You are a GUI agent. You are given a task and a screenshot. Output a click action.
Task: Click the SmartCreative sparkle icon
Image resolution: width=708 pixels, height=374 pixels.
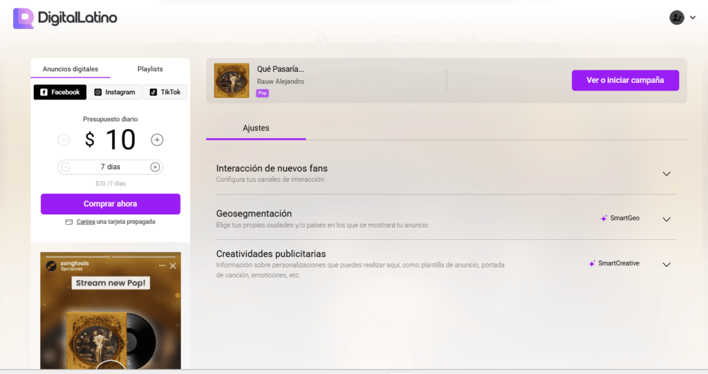click(592, 263)
